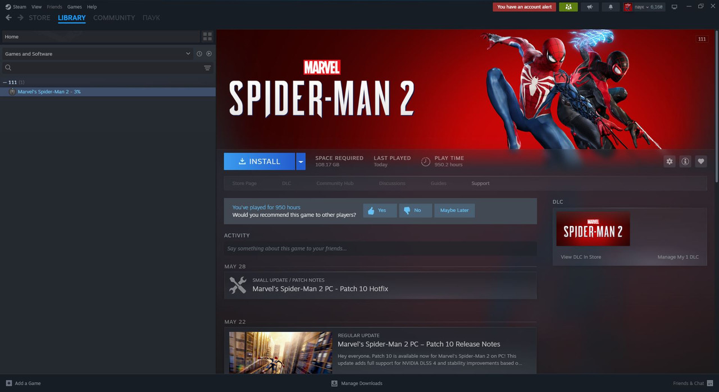The image size is (719, 392).
Task: Open announcements megaphone icon
Action: click(x=589, y=7)
